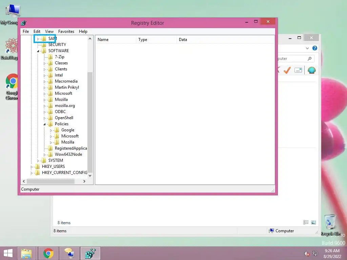Click the tree vertical scrollbar thumb
The width and height of the screenshot is (347, 260).
(90, 122)
